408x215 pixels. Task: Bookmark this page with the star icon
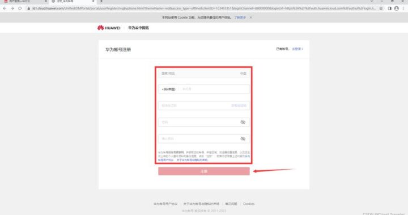[381, 8]
